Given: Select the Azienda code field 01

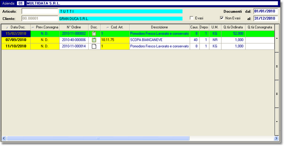Looking at the screenshot, I should (x=21, y=3).
